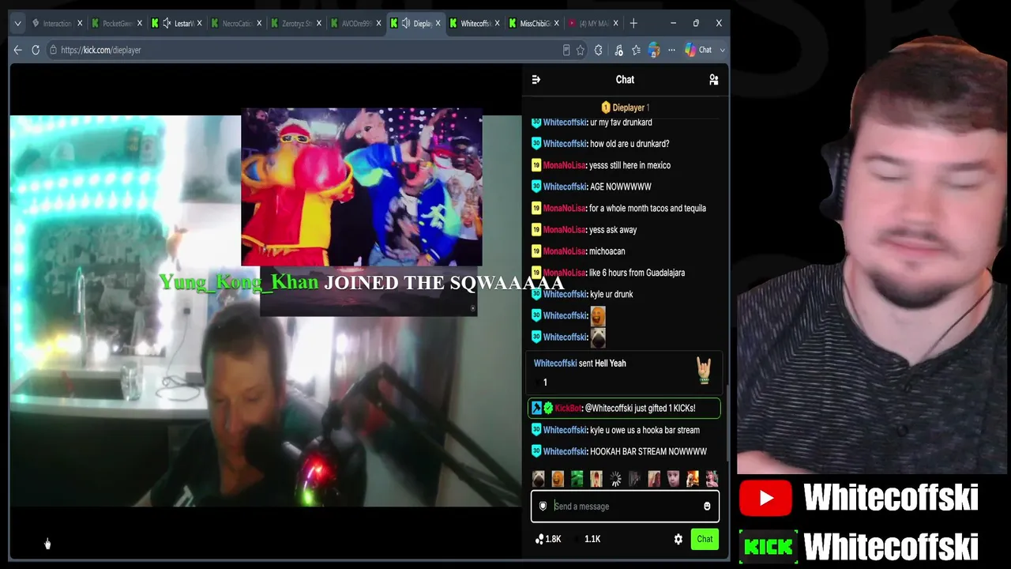Viewport: 1011px width, 569px height.
Task: Open the Copilot Chat sidebar button
Action: [x=698, y=50]
